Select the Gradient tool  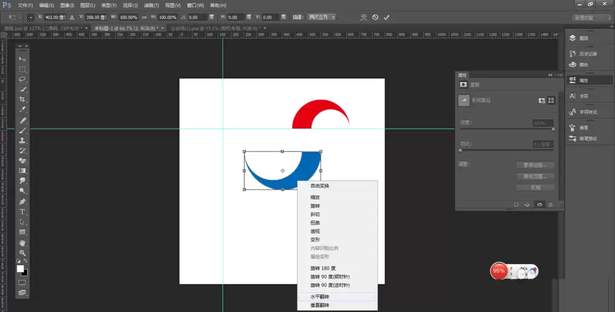pyautogui.click(x=22, y=170)
